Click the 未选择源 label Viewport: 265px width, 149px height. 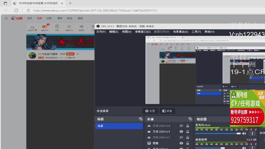(x=103, y=111)
